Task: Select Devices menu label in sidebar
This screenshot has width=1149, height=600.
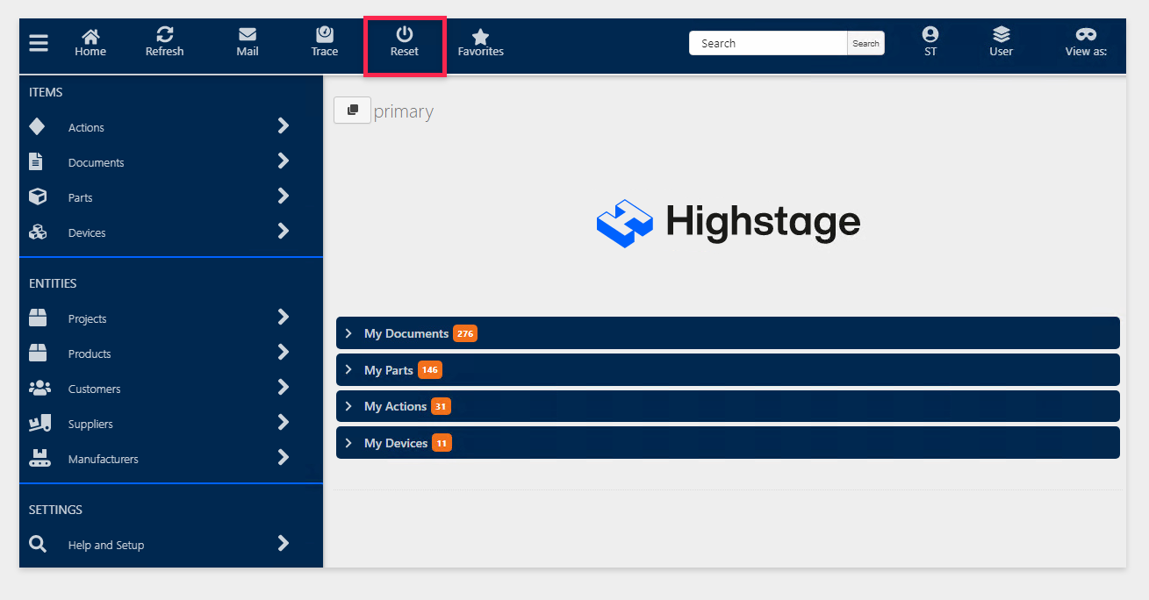Action: [x=87, y=233]
